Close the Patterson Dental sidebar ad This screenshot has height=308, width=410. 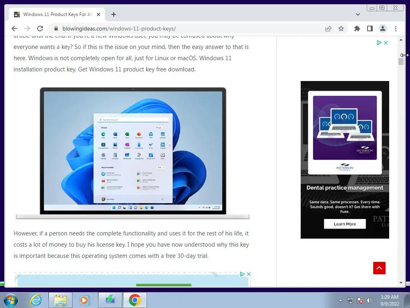[x=386, y=43]
